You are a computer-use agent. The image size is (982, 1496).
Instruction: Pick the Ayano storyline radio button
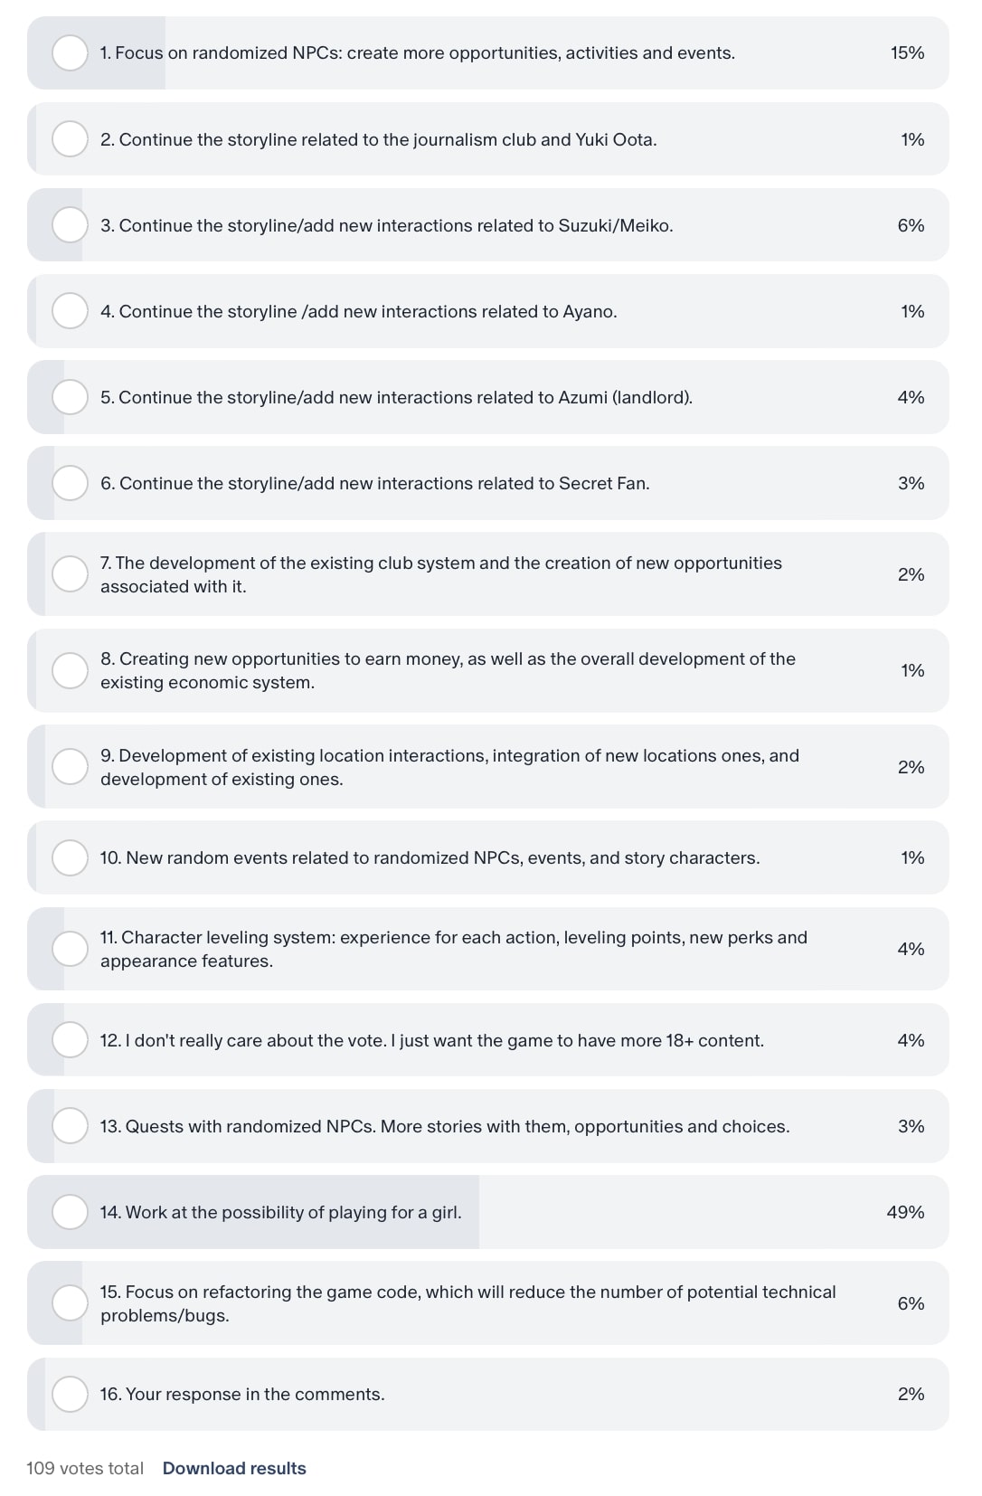(x=70, y=311)
